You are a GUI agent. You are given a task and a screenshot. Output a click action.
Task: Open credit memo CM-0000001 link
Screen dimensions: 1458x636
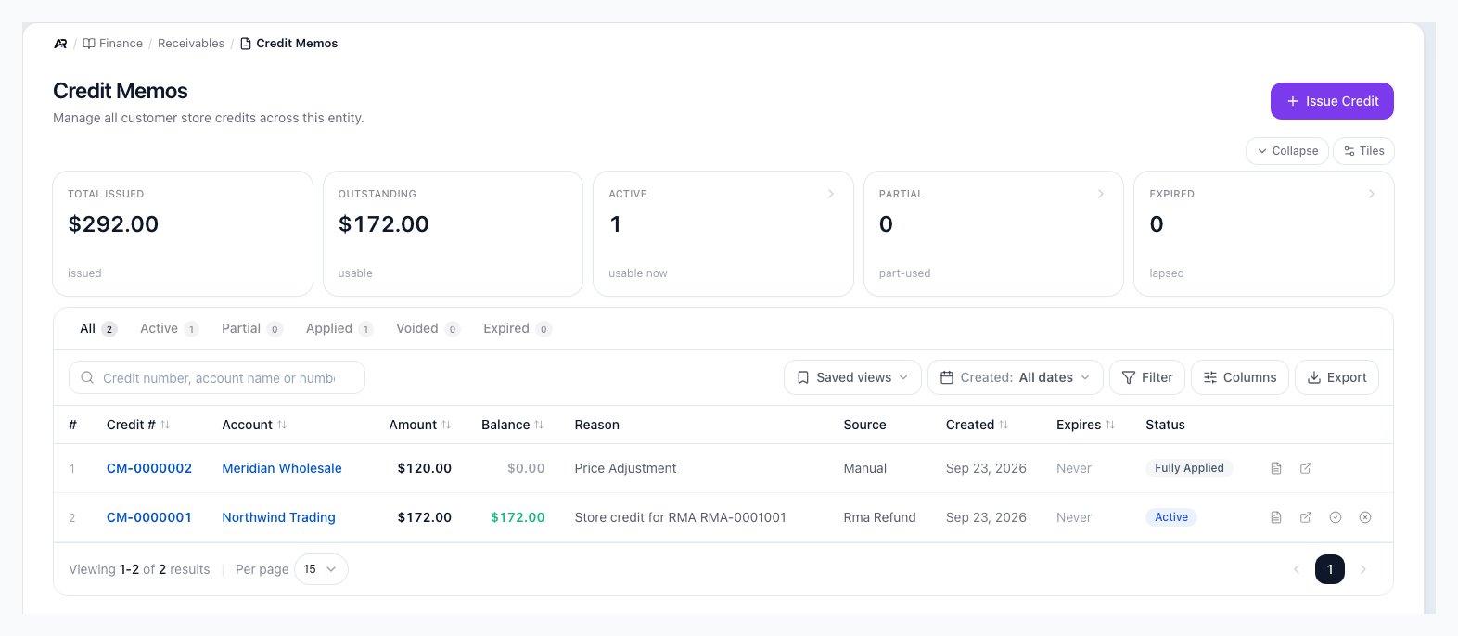coord(149,517)
